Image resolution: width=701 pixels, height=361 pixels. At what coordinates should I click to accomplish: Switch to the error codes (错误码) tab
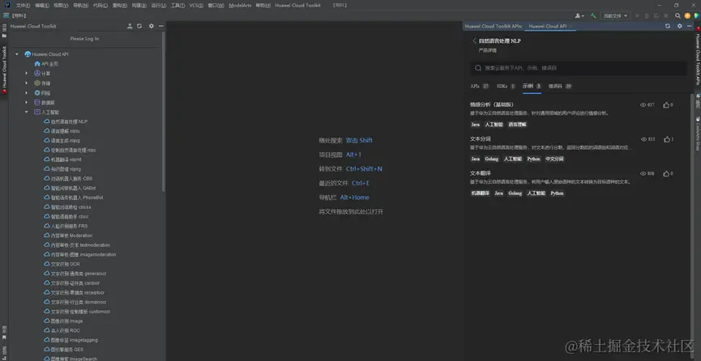click(x=560, y=86)
